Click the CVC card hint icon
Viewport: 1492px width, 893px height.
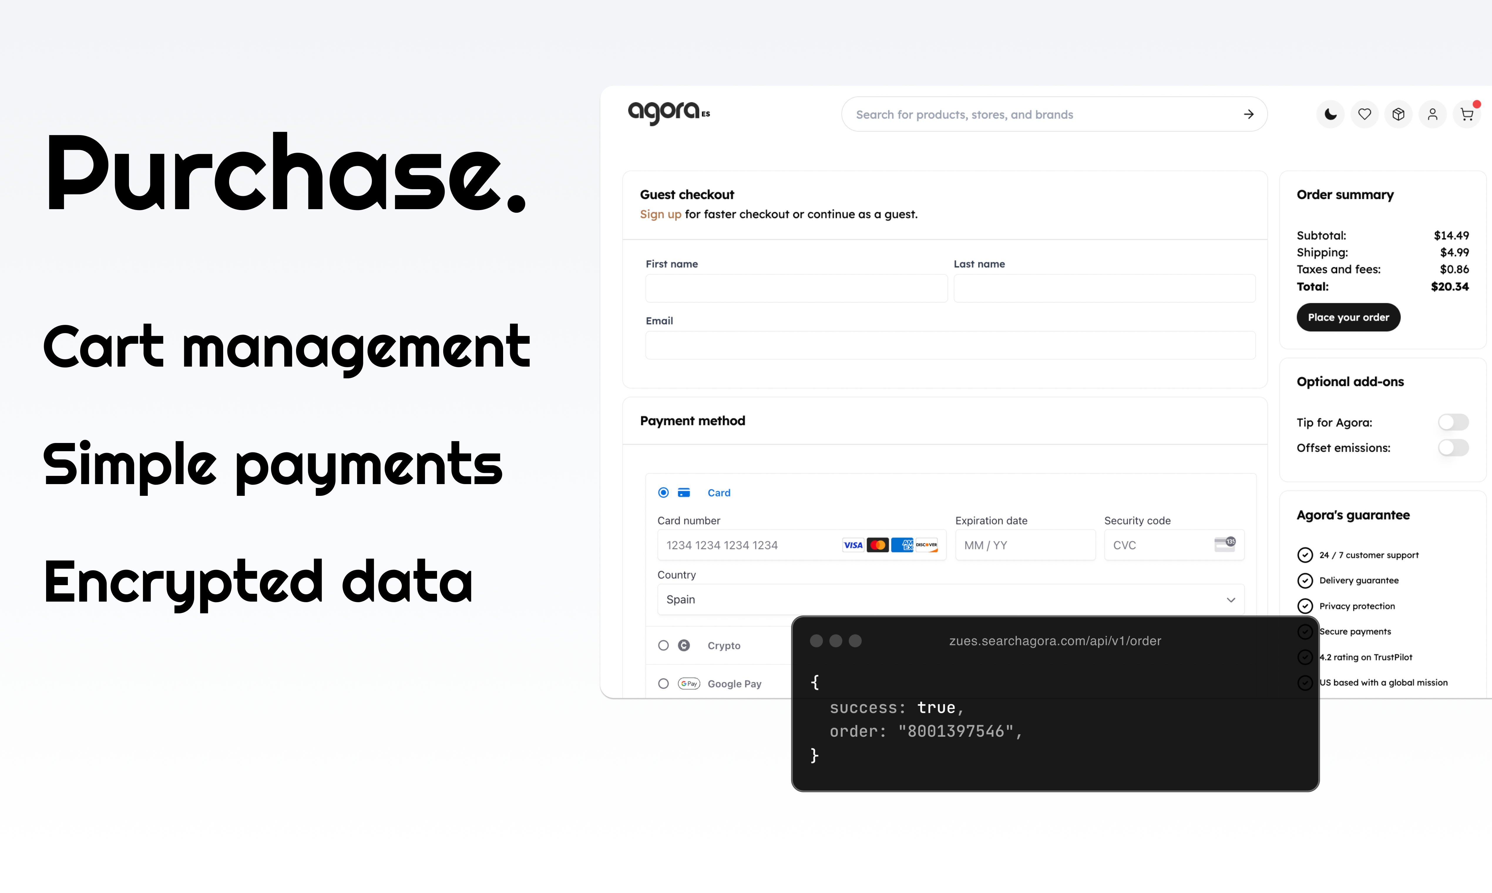tap(1225, 544)
